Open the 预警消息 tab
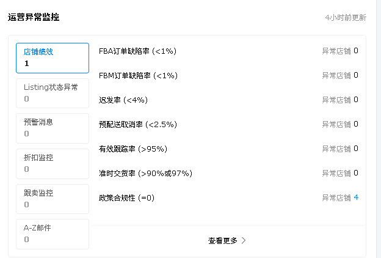Image resolution: width=381 pixels, height=258 pixels. click(x=52, y=128)
